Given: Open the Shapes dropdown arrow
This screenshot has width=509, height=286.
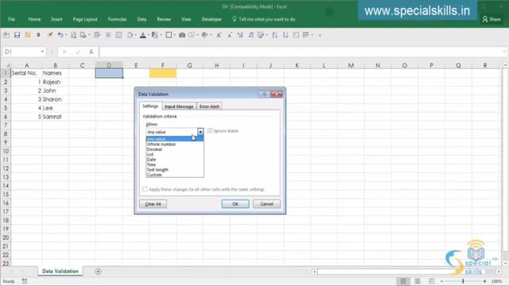Looking at the screenshot, I should [x=197, y=35].
